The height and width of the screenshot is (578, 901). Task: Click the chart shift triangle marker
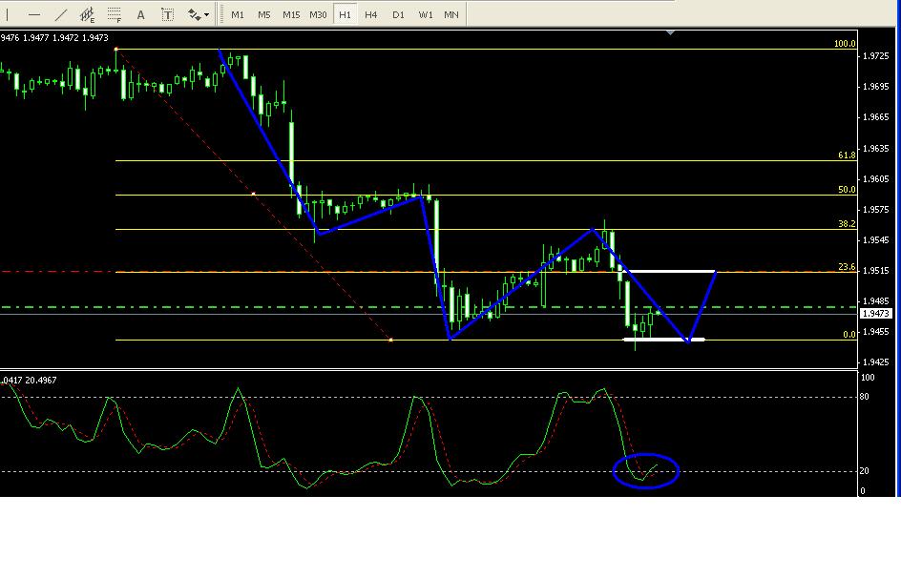click(x=670, y=32)
